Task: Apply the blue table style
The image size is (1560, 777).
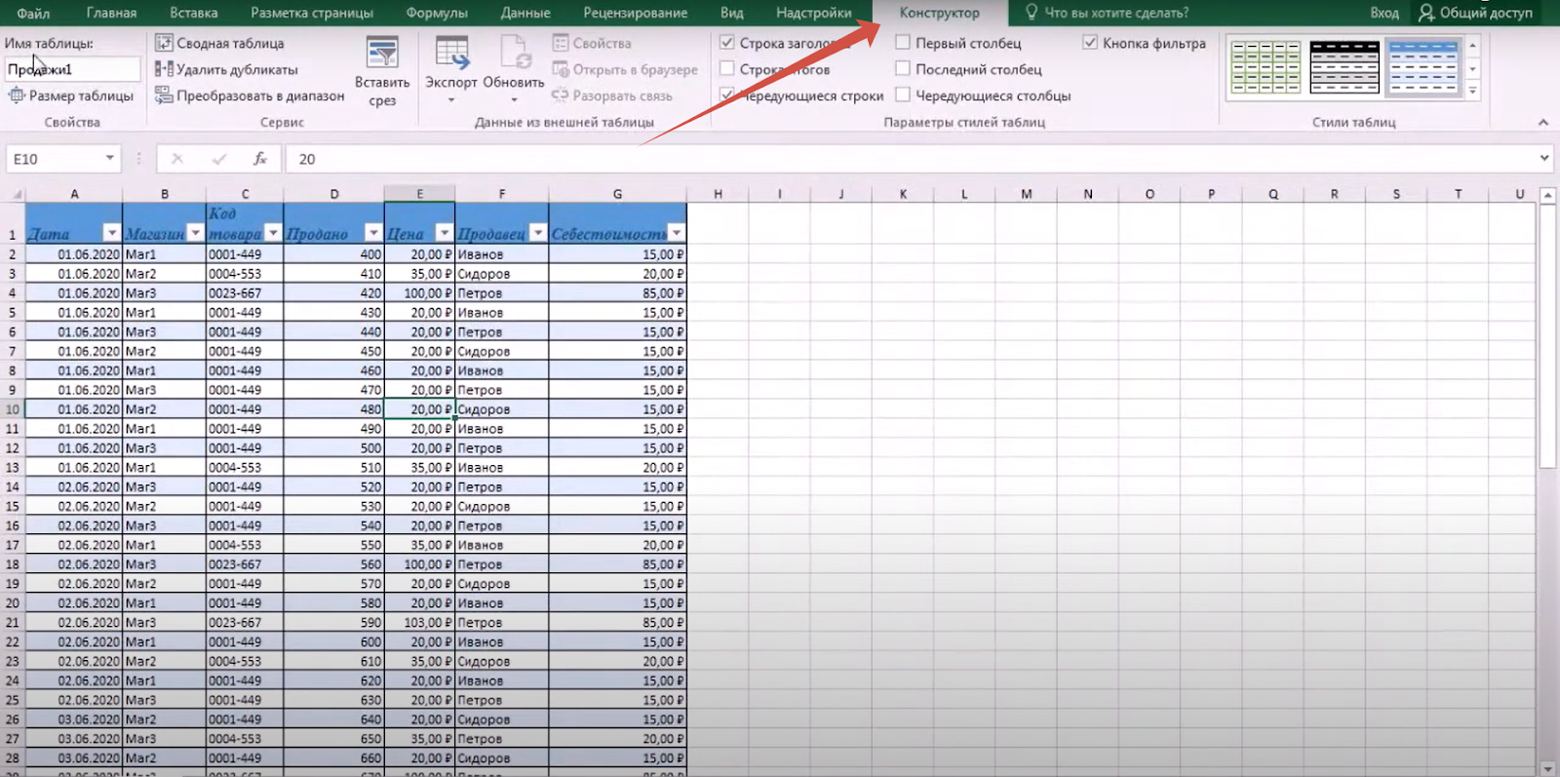Action: coord(1423,67)
